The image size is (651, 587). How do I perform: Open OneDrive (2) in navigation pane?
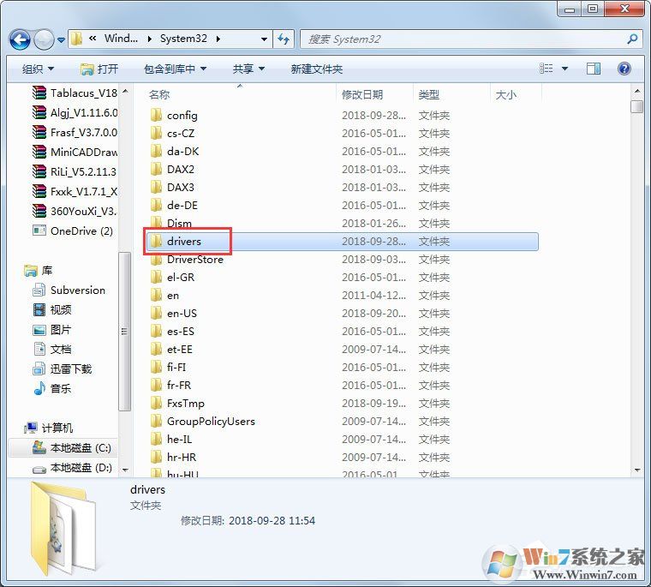coord(73,231)
